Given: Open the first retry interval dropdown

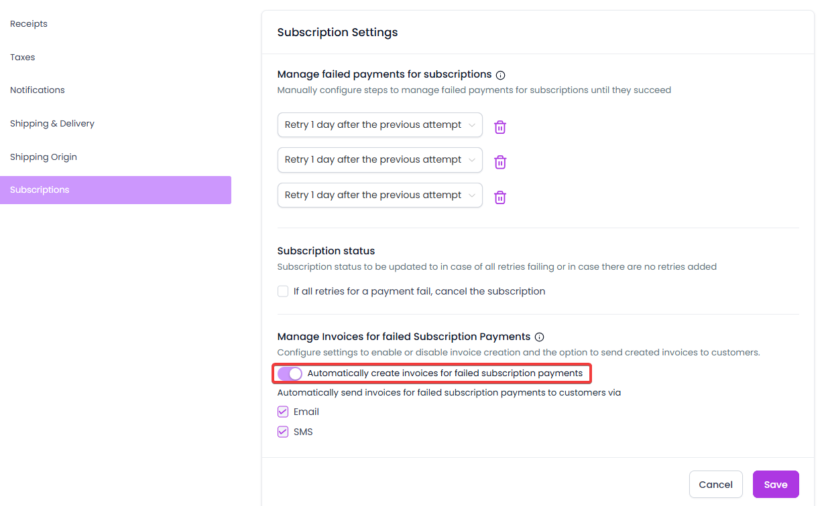Looking at the screenshot, I should [x=379, y=125].
